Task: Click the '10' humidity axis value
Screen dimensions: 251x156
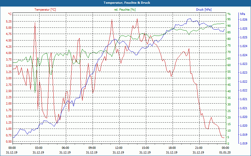Action: (x=229, y=131)
